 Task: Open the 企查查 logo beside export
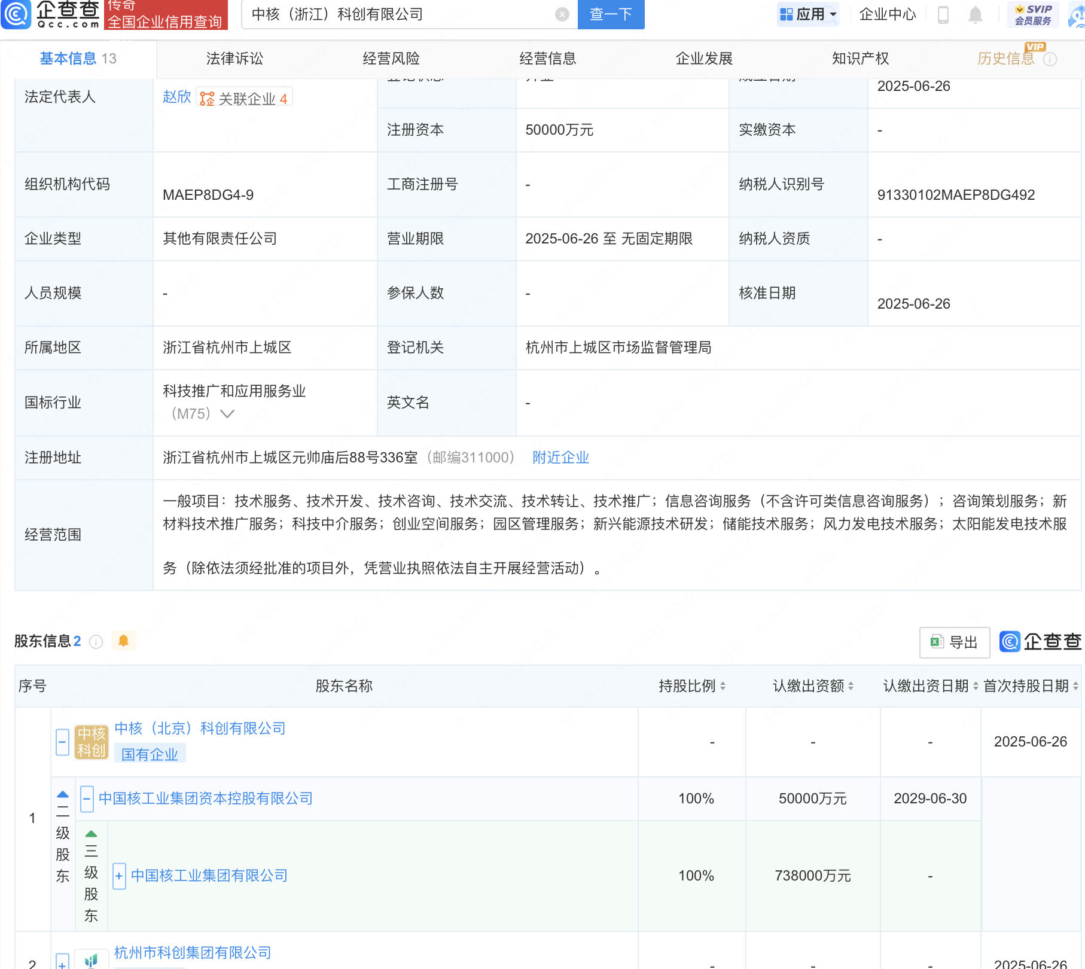point(1040,642)
